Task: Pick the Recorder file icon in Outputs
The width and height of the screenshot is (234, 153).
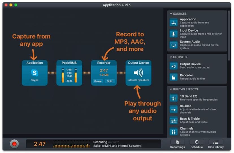Action: pos(174,77)
